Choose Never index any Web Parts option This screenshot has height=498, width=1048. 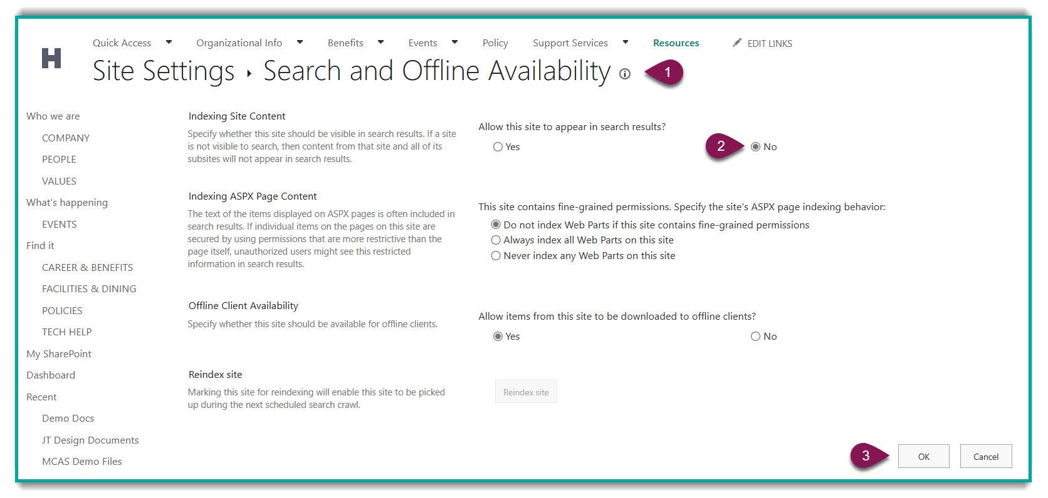pyautogui.click(x=496, y=256)
